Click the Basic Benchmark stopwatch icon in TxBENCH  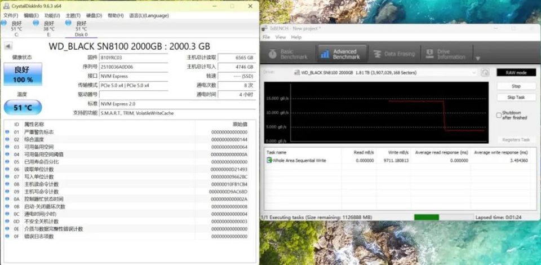coord(273,54)
